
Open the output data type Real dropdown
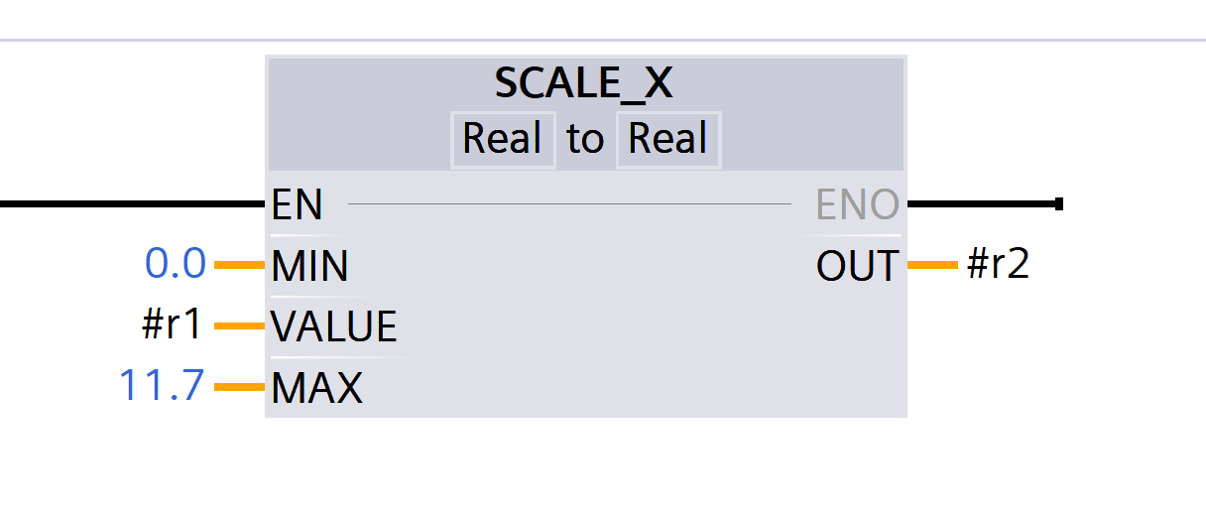click(x=667, y=139)
